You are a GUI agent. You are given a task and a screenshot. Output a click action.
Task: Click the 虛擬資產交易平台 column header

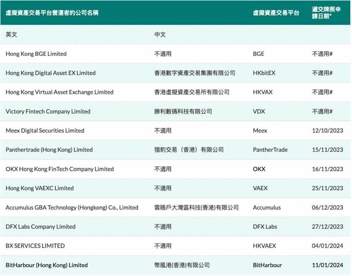(275, 12)
